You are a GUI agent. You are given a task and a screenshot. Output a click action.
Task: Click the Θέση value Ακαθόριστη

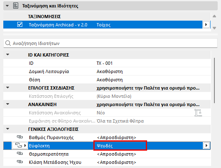(109, 80)
